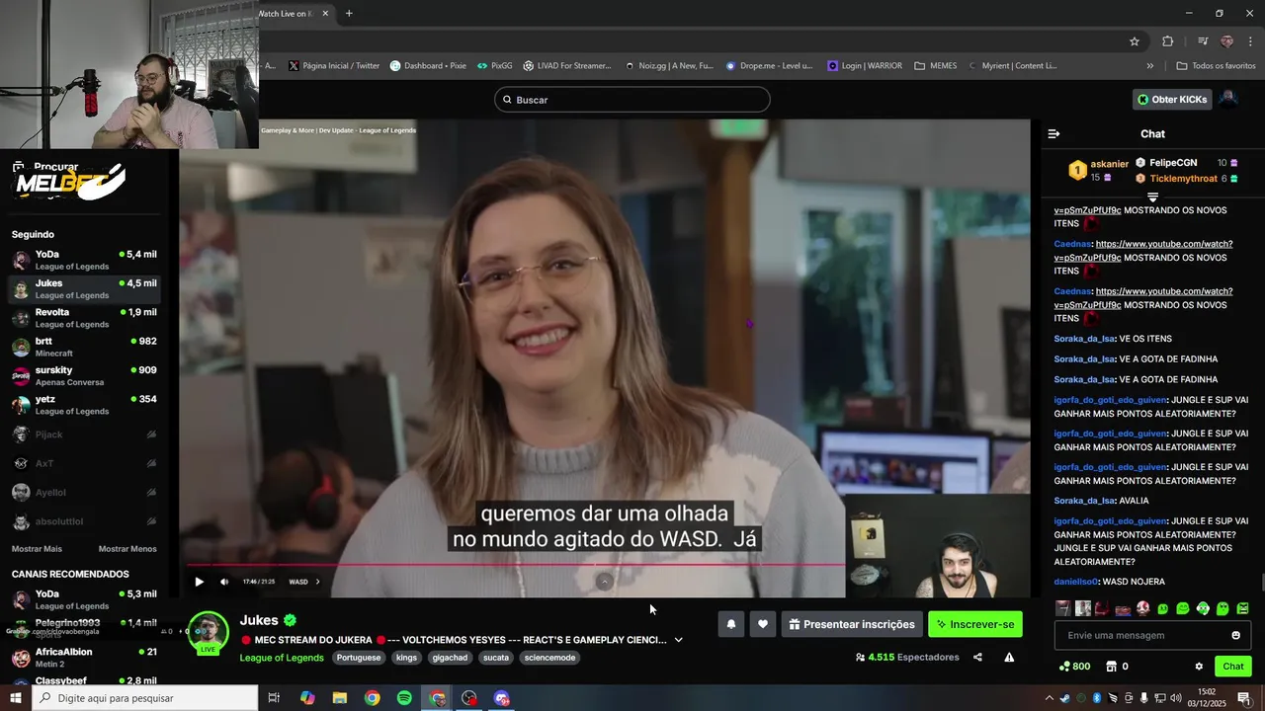Open the new tab plus button
1265x711 pixels.
(x=349, y=14)
